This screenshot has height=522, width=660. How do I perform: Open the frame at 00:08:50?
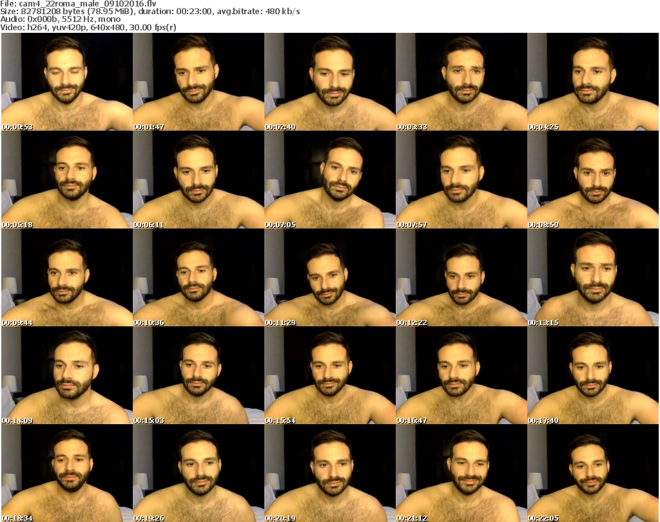coord(593,180)
